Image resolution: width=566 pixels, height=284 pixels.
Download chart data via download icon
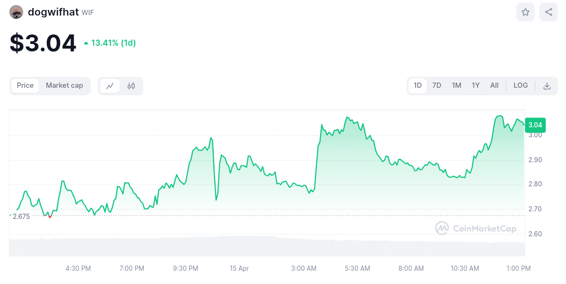coord(547,86)
